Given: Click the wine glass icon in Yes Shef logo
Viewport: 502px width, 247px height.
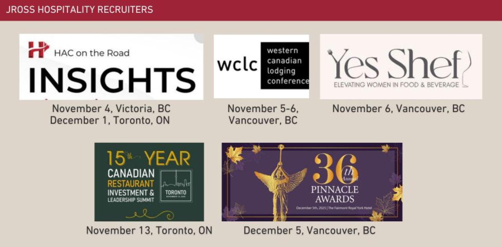Looking at the screenshot, I should click(466, 69).
